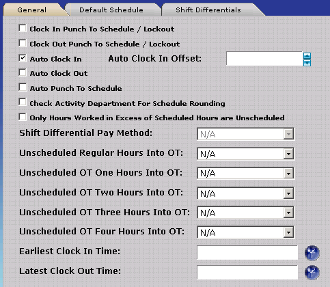This screenshot has height=287, width=330.
Task: Enable Clock Out Punch To Schedule / Lockout
Action: (23, 43)
